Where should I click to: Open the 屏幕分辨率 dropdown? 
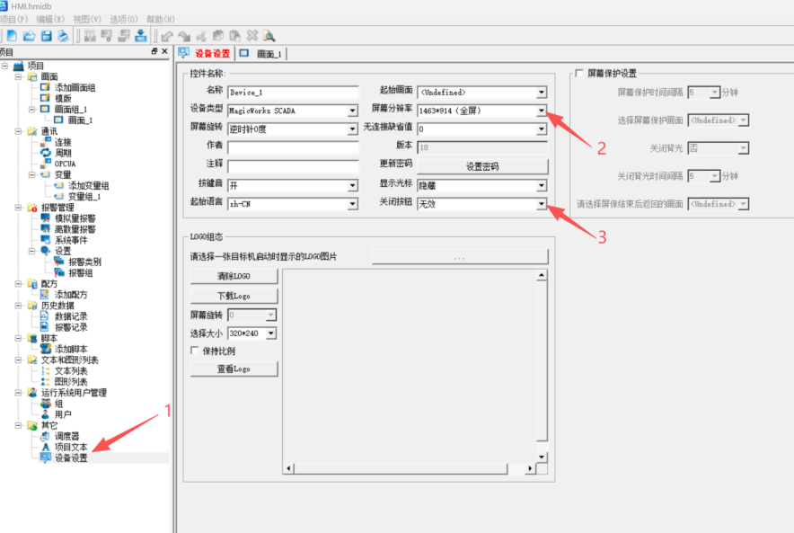pos(542,111)
